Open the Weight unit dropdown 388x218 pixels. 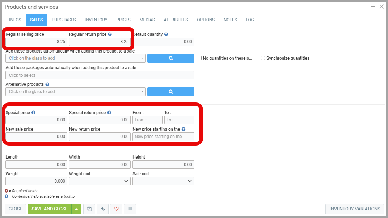(99, 181)
